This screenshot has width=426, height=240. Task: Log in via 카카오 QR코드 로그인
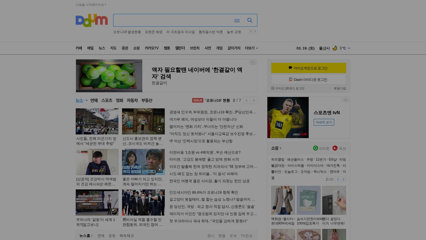coord(288,88)
